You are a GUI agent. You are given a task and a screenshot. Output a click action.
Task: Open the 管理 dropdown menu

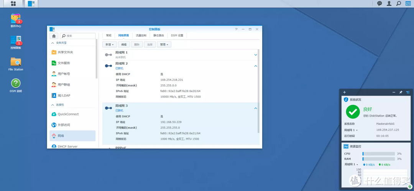(164, 44)
